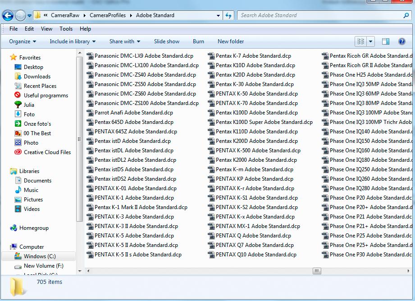The image size is (415, 301).
Task: Click the Music library note icon
Action: (18, 190)
